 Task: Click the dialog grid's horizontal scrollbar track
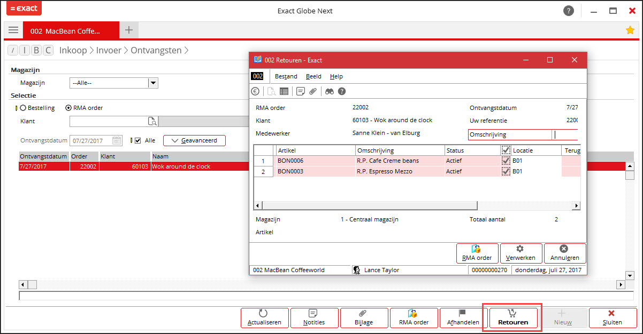(417, 205)
